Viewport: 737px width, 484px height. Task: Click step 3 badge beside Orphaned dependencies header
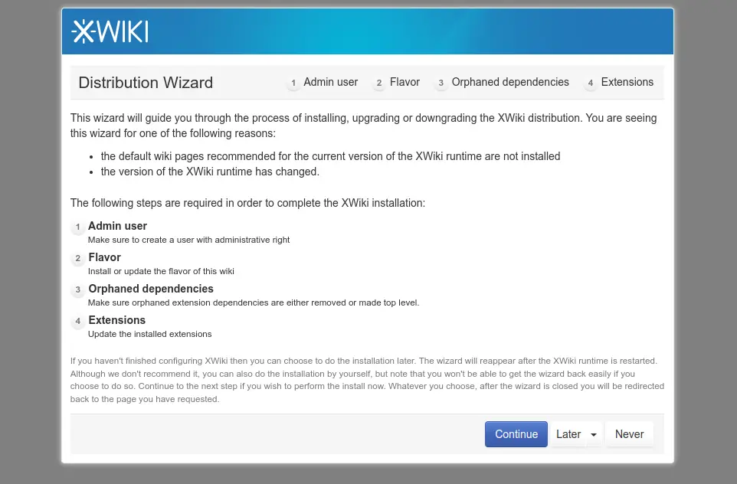click(441, 83)
